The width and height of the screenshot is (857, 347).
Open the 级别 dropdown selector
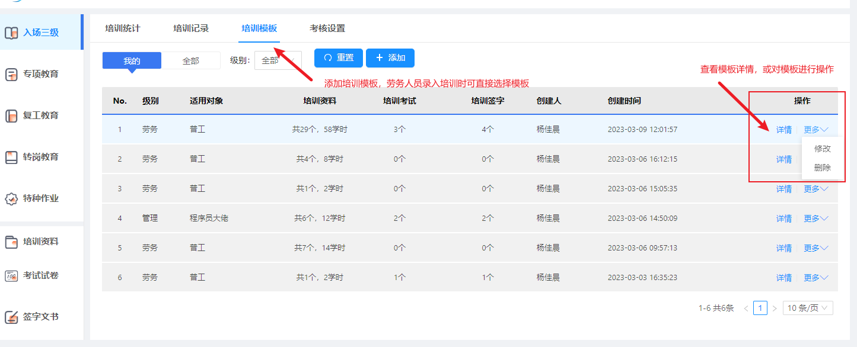point(278,60)
